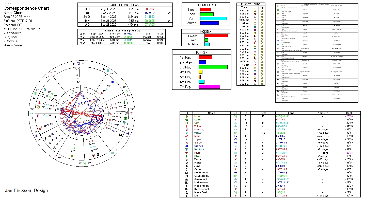Viewport: 365px width, 200px height.
Task: Select the Leo sign glyph on outer ring
Action: 52,74
